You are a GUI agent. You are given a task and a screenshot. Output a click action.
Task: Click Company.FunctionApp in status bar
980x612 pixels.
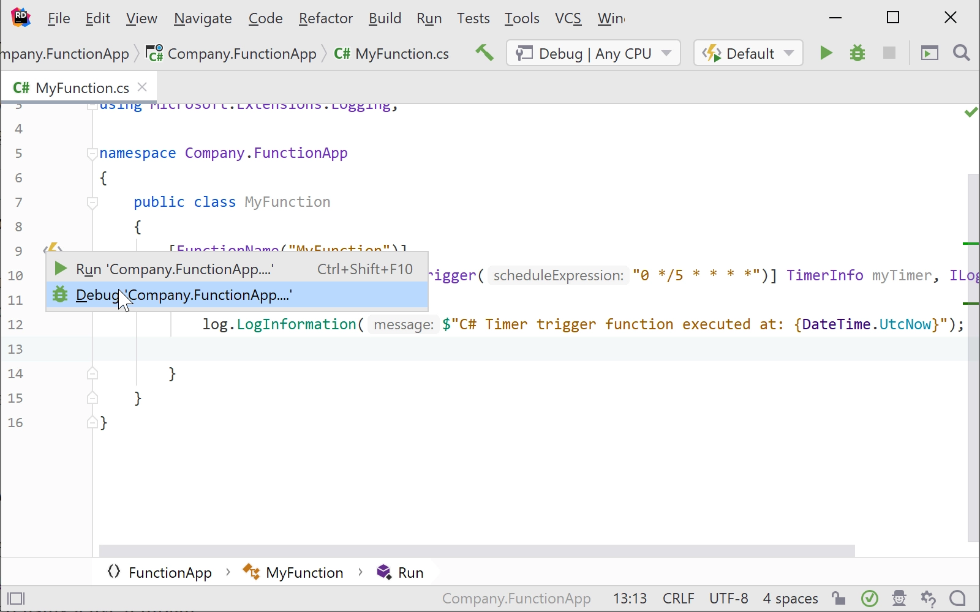click(516, 599)
